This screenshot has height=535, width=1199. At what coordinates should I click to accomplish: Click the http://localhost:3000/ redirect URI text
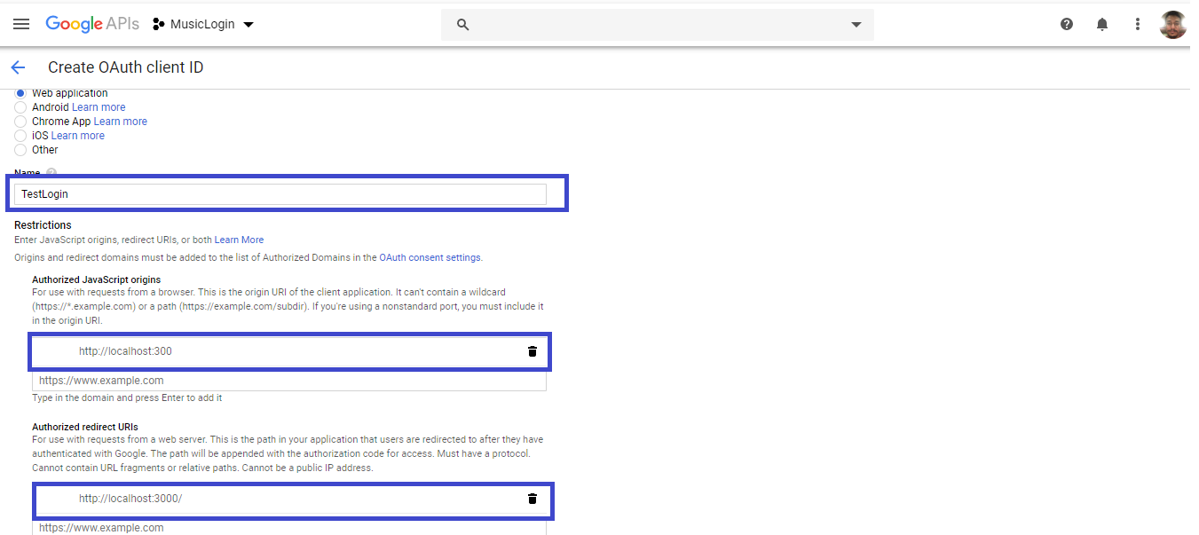130,499
